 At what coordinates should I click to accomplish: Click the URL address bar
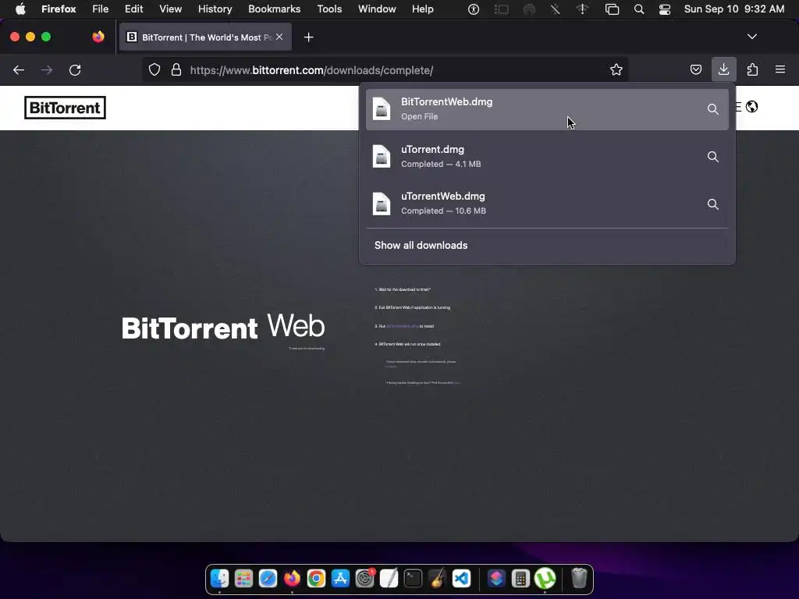385,69
